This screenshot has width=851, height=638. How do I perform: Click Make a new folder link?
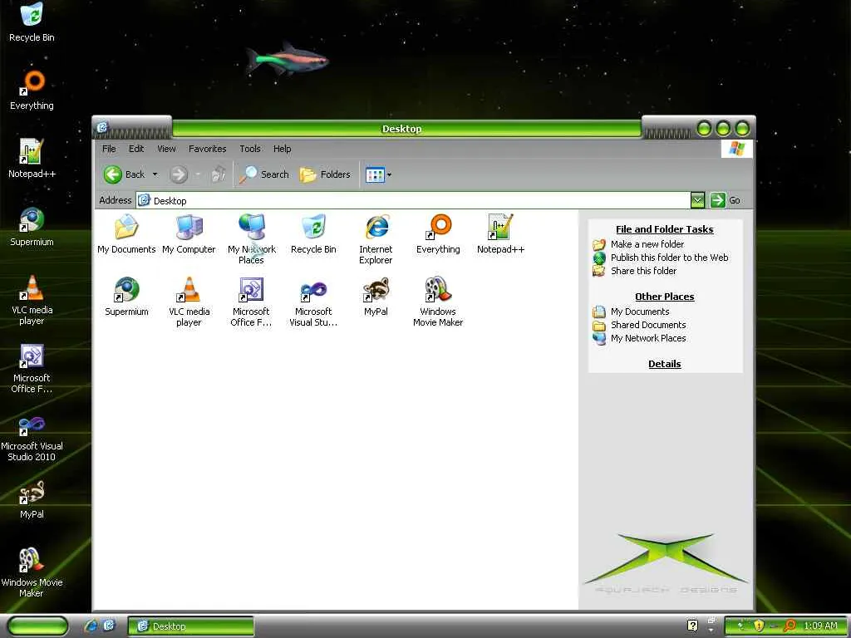[647, 244]
